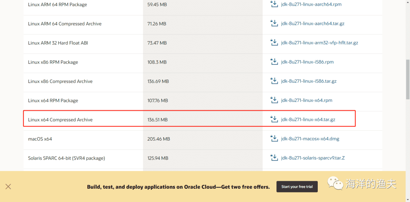Click download icon for jdk-8u271-linux-i586.tar.gz
The height and width of the screenshot is (202, 410).
[x=274, y=81]
